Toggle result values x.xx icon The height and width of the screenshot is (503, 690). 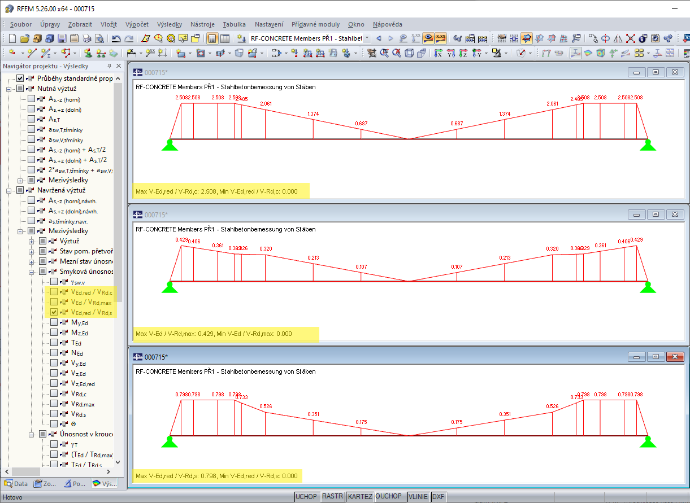pyautogui.click(x=441, y=38)
